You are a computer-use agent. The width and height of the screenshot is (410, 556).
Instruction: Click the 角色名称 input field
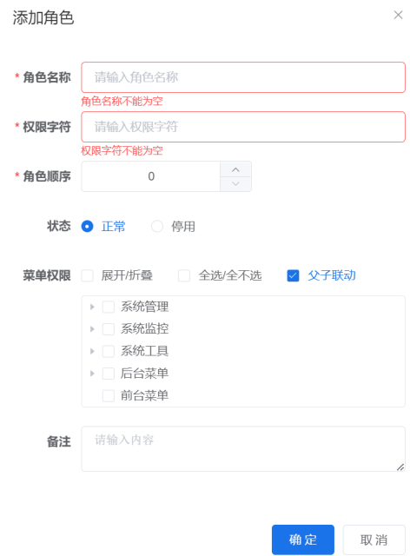tap(243, 77)
